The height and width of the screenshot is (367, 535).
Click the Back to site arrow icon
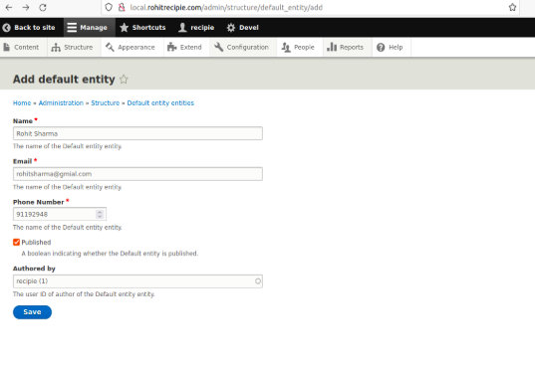7,28
